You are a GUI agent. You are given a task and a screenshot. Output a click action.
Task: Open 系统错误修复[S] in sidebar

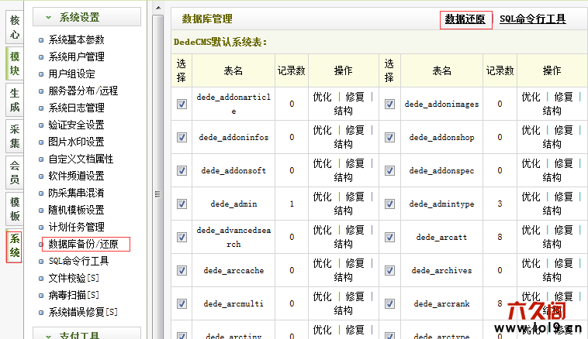[x=83, y=312]
